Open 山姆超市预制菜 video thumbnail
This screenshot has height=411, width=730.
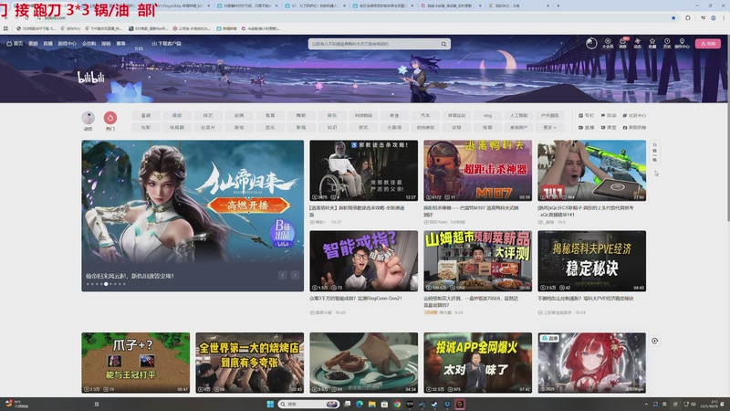[477, 261]
